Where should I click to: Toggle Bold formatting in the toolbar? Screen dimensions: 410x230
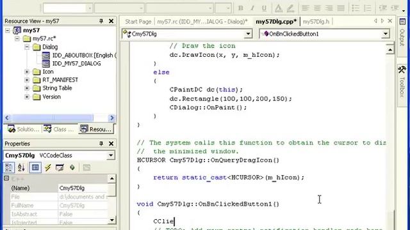pyautogui.click(x=241, y=8)
